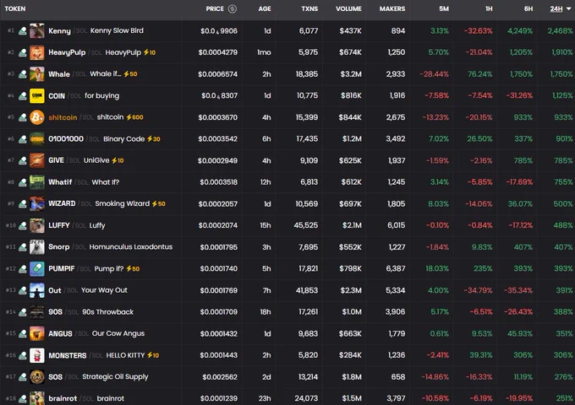Sort by the 6H column header
Image resolution: width=575 pixels, height=405 pixels.
(528, 8)
